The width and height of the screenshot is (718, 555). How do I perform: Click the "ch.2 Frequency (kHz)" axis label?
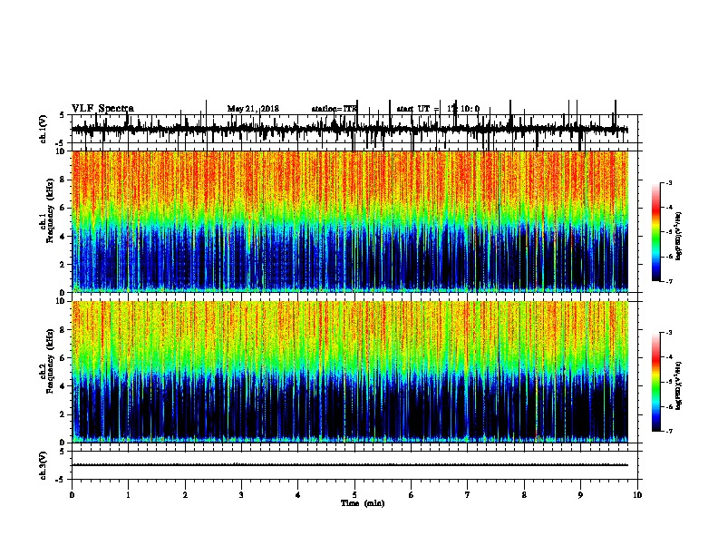pos(49,361)
